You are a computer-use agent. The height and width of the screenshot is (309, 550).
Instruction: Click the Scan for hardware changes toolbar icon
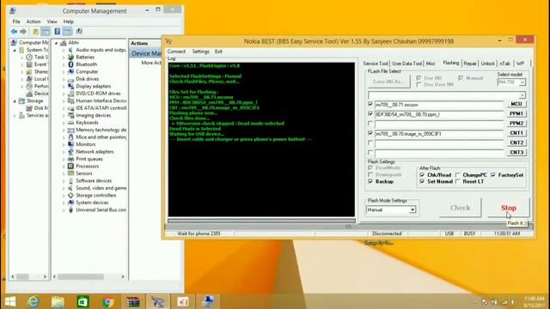point(79,32)
